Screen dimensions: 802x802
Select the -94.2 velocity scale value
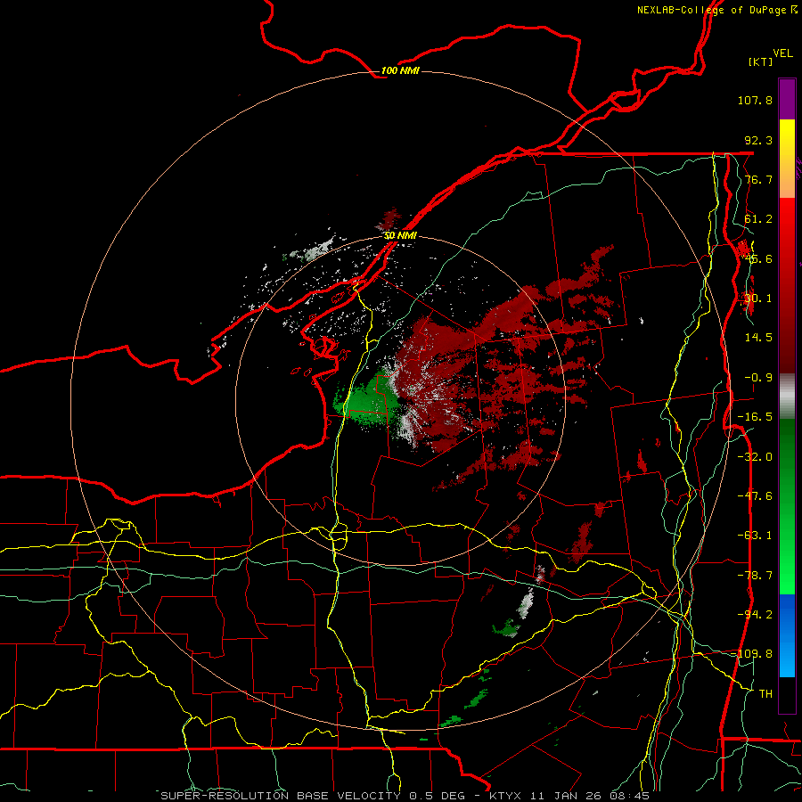(x=755, y=614)
